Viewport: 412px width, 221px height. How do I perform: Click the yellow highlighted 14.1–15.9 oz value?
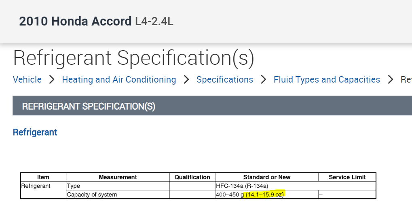tap(265, 195)
